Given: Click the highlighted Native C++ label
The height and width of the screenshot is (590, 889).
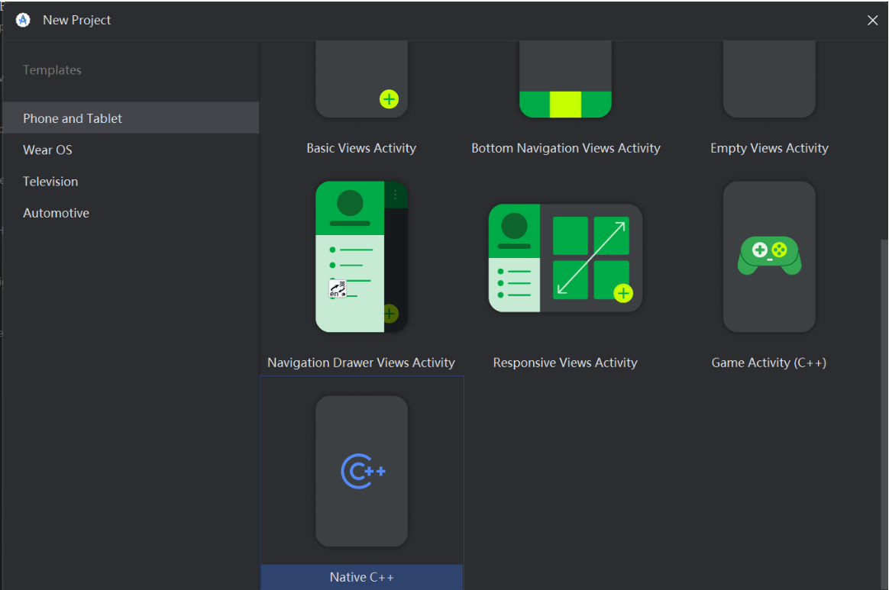Looking at the screenshot, I should [362, 577].
